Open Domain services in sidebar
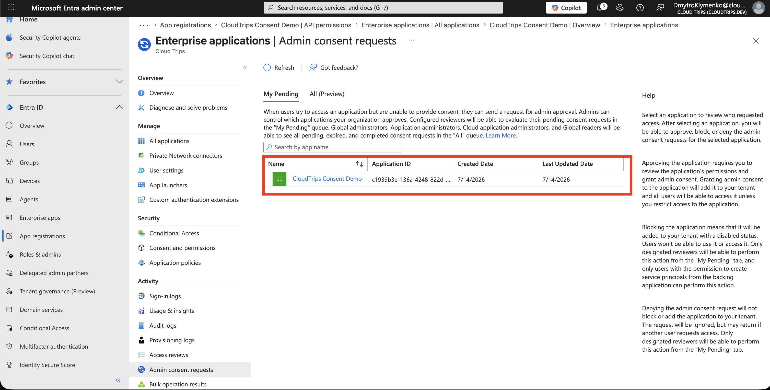The height and width of the screenshot is (390, 770). pos(41,309)
